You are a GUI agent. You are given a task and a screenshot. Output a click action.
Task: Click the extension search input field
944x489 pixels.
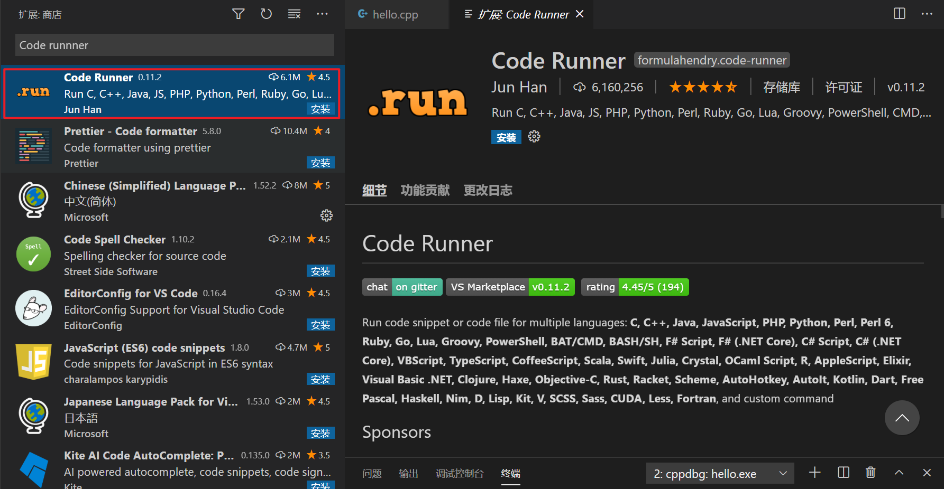(175, 45)
